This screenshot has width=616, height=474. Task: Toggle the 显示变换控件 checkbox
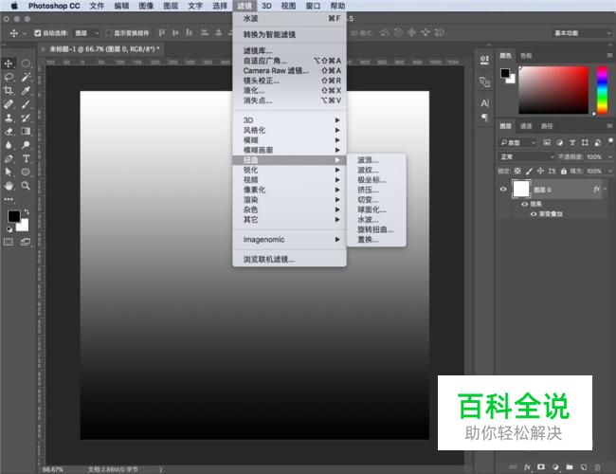pos(109,33)
